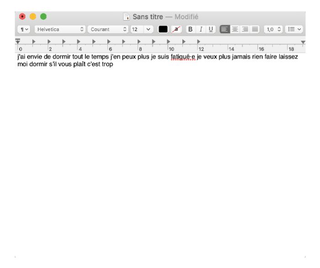
Task: Zoom the window with green button
Action: click(x=43, y=16)
